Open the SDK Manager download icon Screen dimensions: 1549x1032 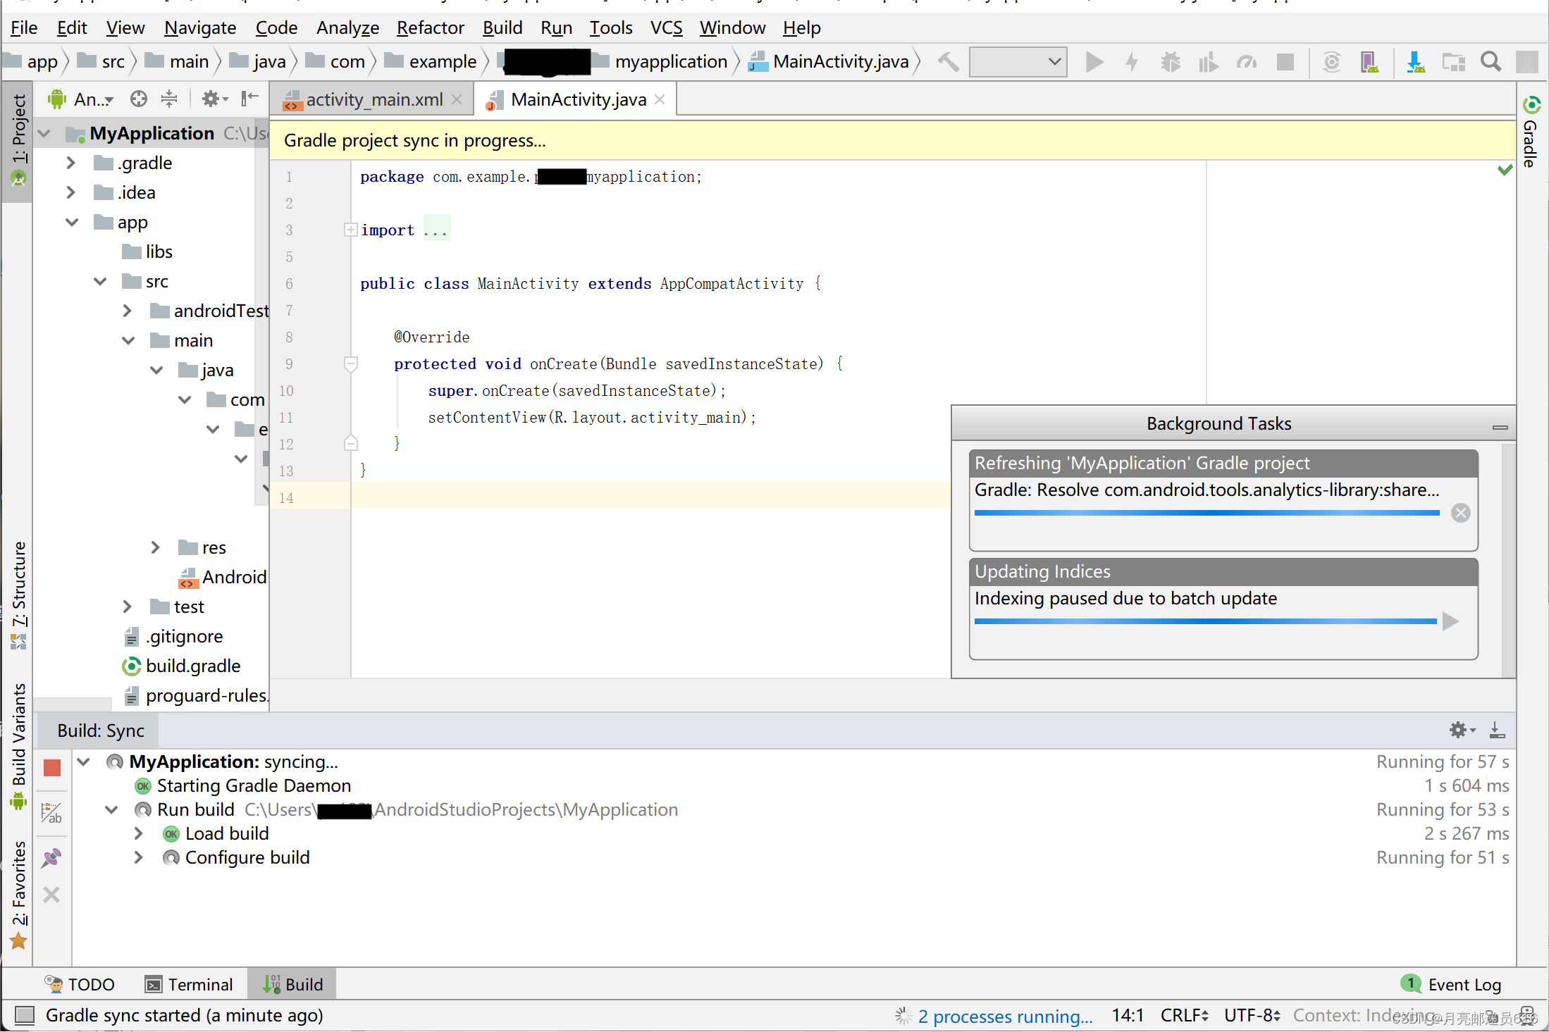point(1415,62)
